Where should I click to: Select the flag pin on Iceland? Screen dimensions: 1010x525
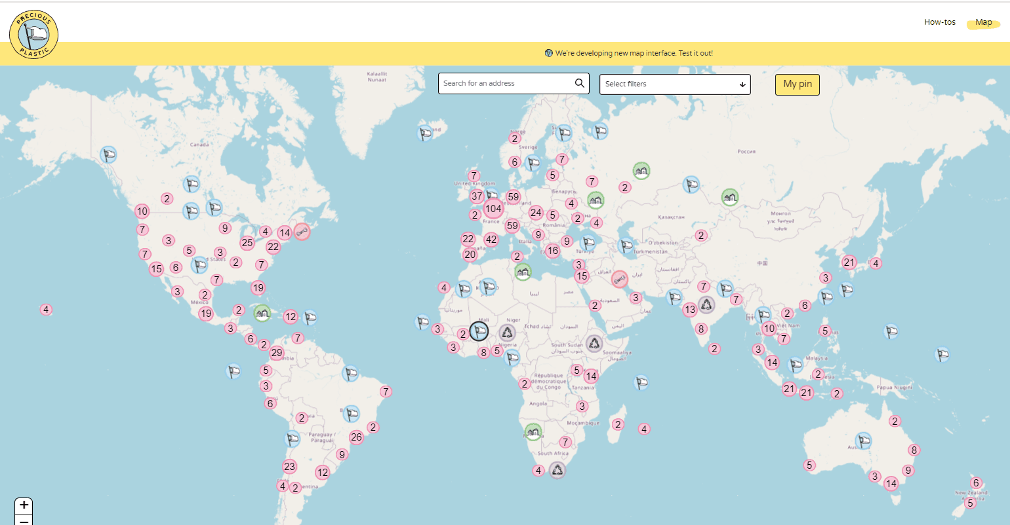point(425,134)
